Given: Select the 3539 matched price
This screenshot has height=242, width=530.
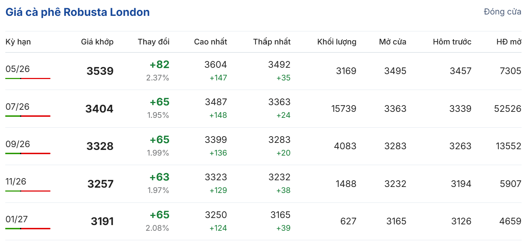Looking at the screenshot, I should point(100,71).
